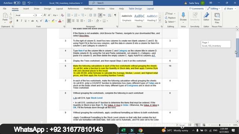
Task: Open the Comments pane button
Action: (x=196, y=9)
